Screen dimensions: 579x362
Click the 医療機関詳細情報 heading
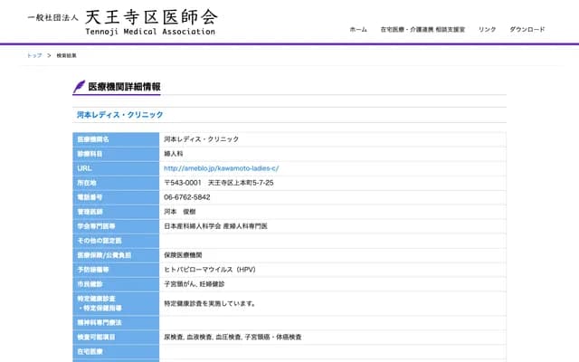125,87
